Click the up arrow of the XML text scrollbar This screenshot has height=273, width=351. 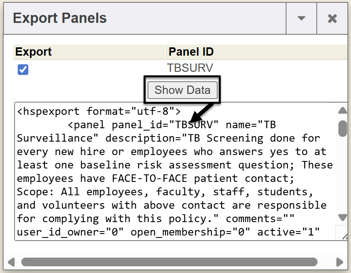342,110
